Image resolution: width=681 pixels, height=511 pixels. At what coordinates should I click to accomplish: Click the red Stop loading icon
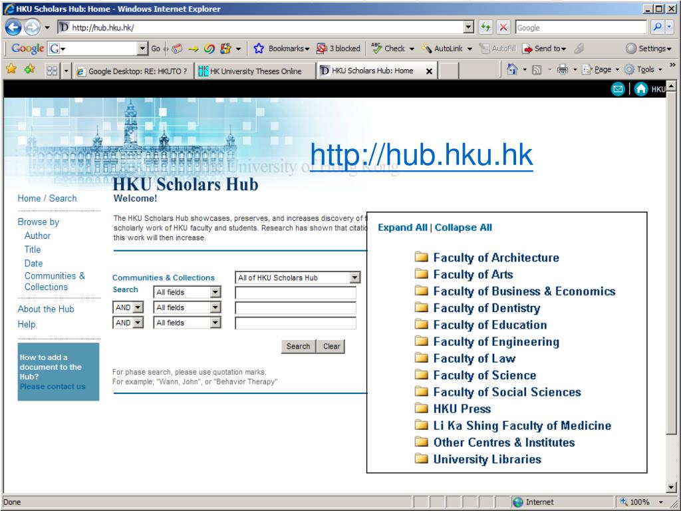pyautogui.click(x=503, y=27)
